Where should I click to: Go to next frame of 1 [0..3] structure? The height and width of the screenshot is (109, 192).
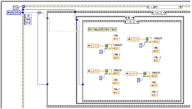[x=138, y=22]
